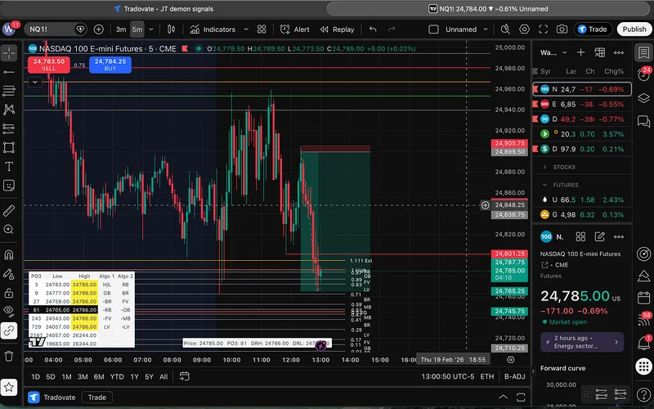This screenshot has height=409, width=654.
Task: Toggle stay in drawing mode
Action: (x=9, y=274)
